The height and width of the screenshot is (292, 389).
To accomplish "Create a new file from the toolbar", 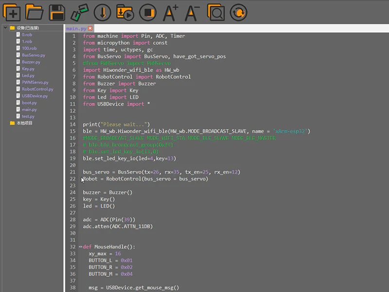I will [12, 12].
